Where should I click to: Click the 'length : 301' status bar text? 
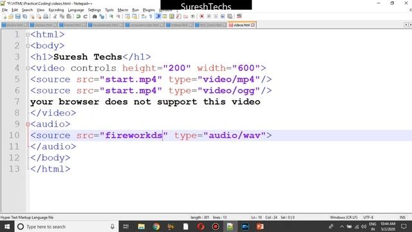click(x=200, y=218)
